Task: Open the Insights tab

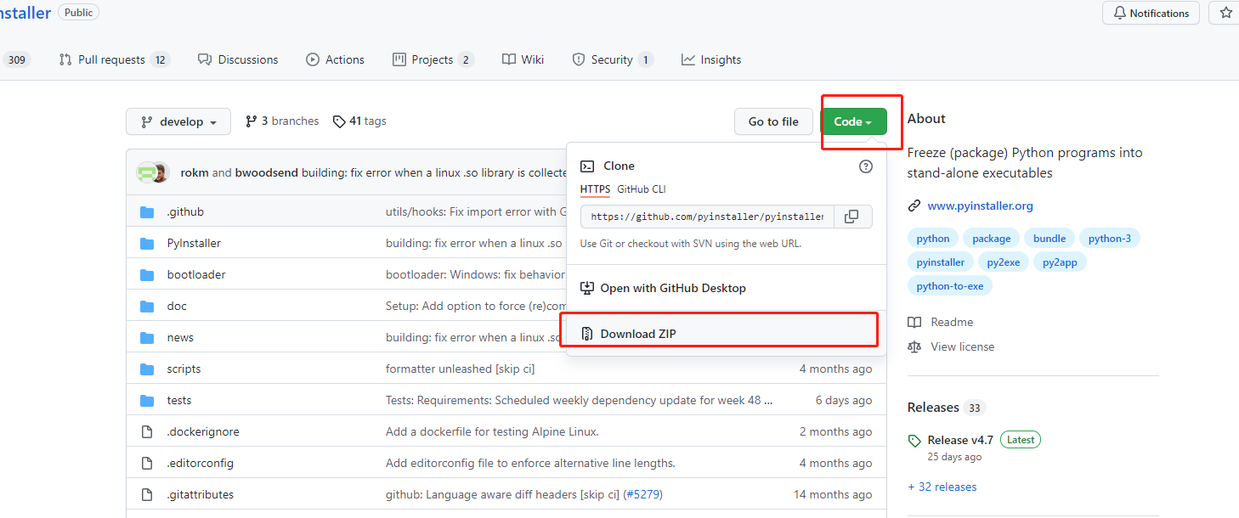Action: coord(711,59)
